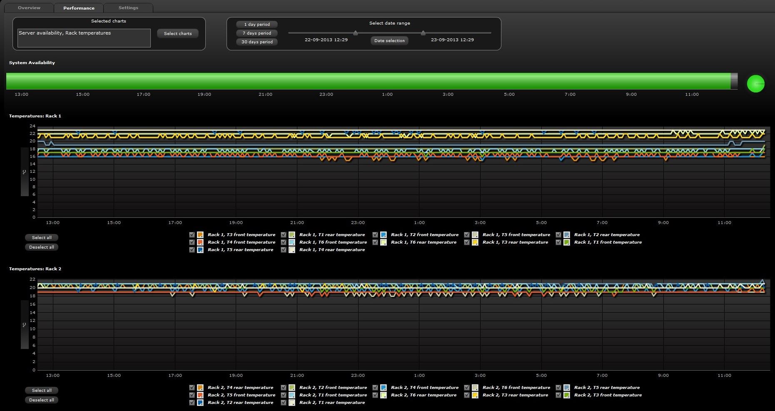Click Rack 1, T2 rear temperature color icon

coord(567,235)
